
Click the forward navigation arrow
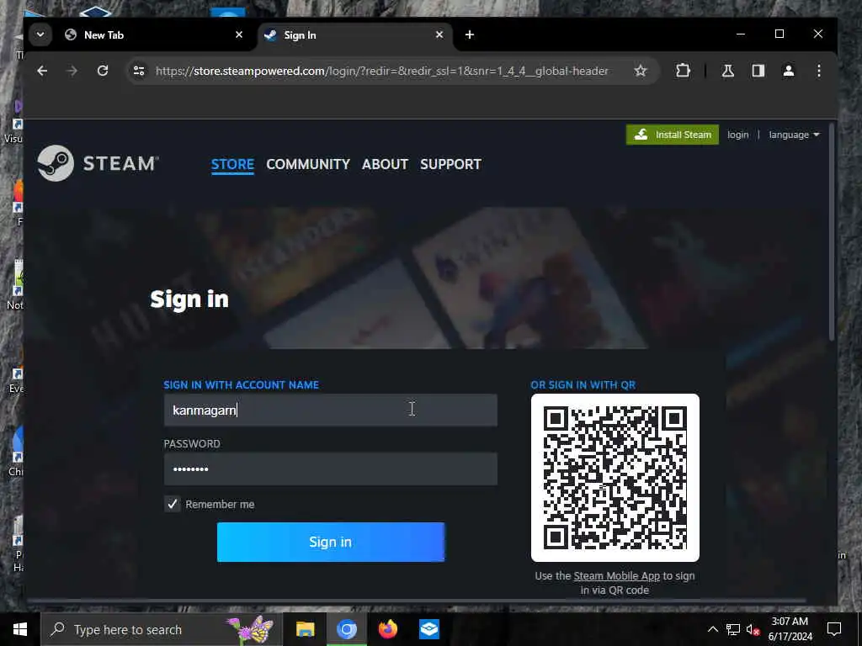(x=72, y=71)
